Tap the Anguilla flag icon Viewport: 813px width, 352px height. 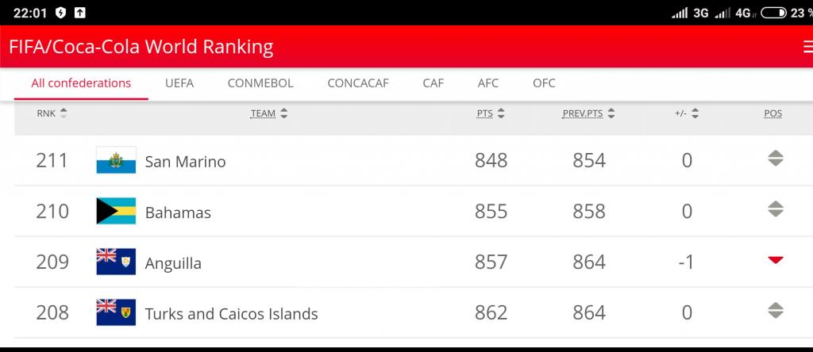coord(116,262)
